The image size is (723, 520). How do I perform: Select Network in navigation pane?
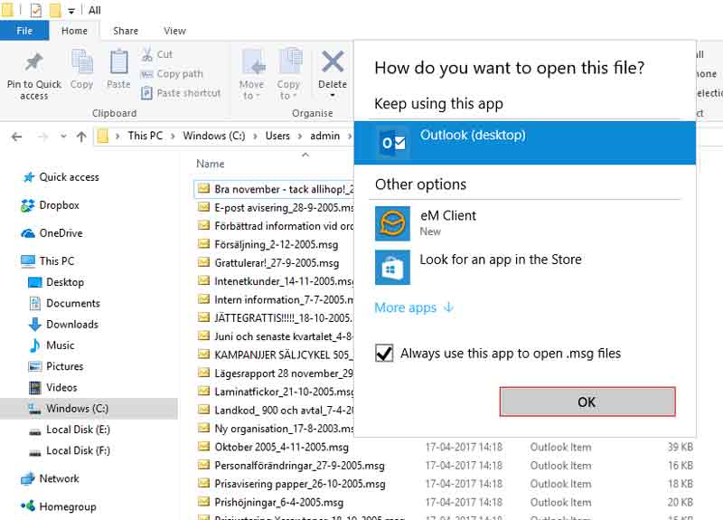pos(59,479)
